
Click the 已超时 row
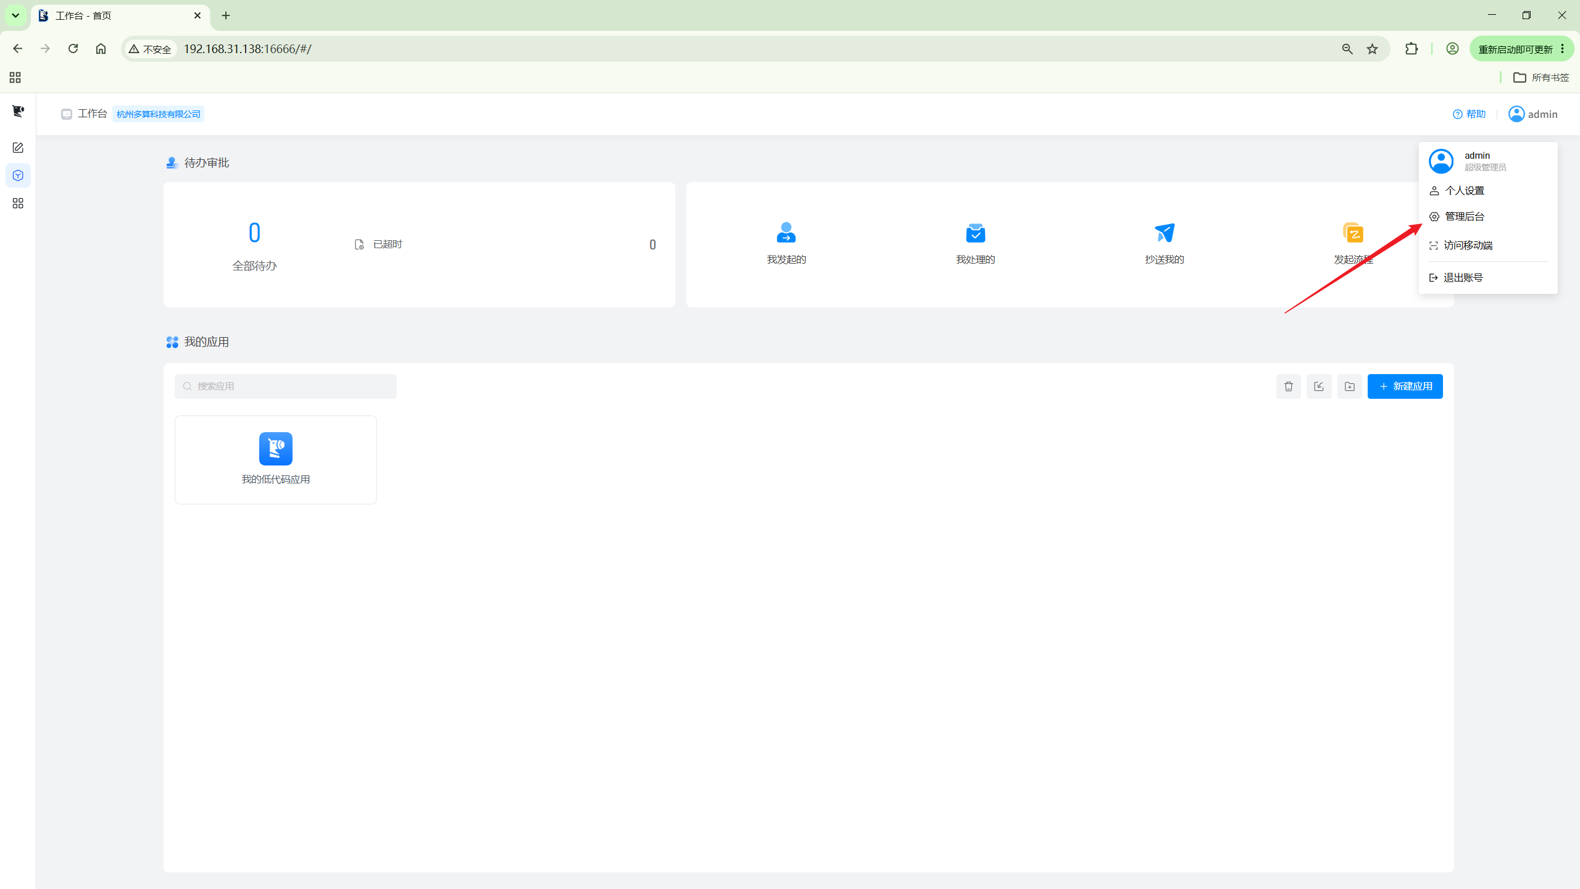[505, 244]
